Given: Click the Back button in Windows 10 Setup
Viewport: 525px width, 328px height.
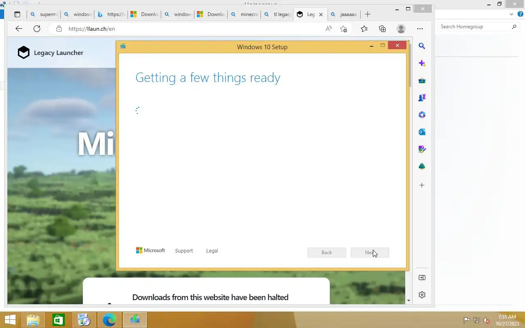Looking at the screenshot, I should [x=327, y=253].
